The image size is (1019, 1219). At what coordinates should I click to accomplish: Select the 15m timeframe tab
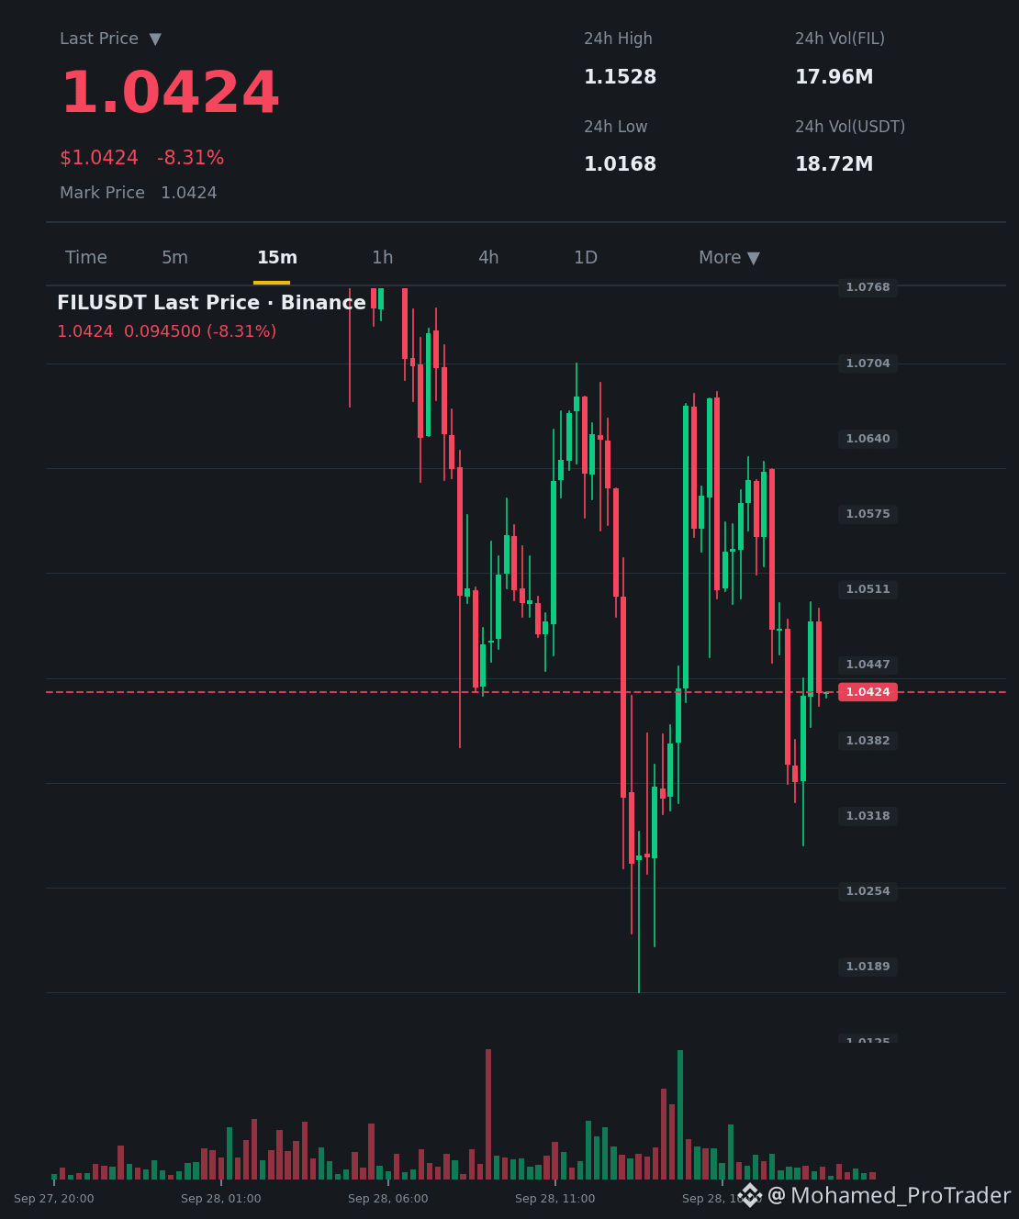(277, 258)
